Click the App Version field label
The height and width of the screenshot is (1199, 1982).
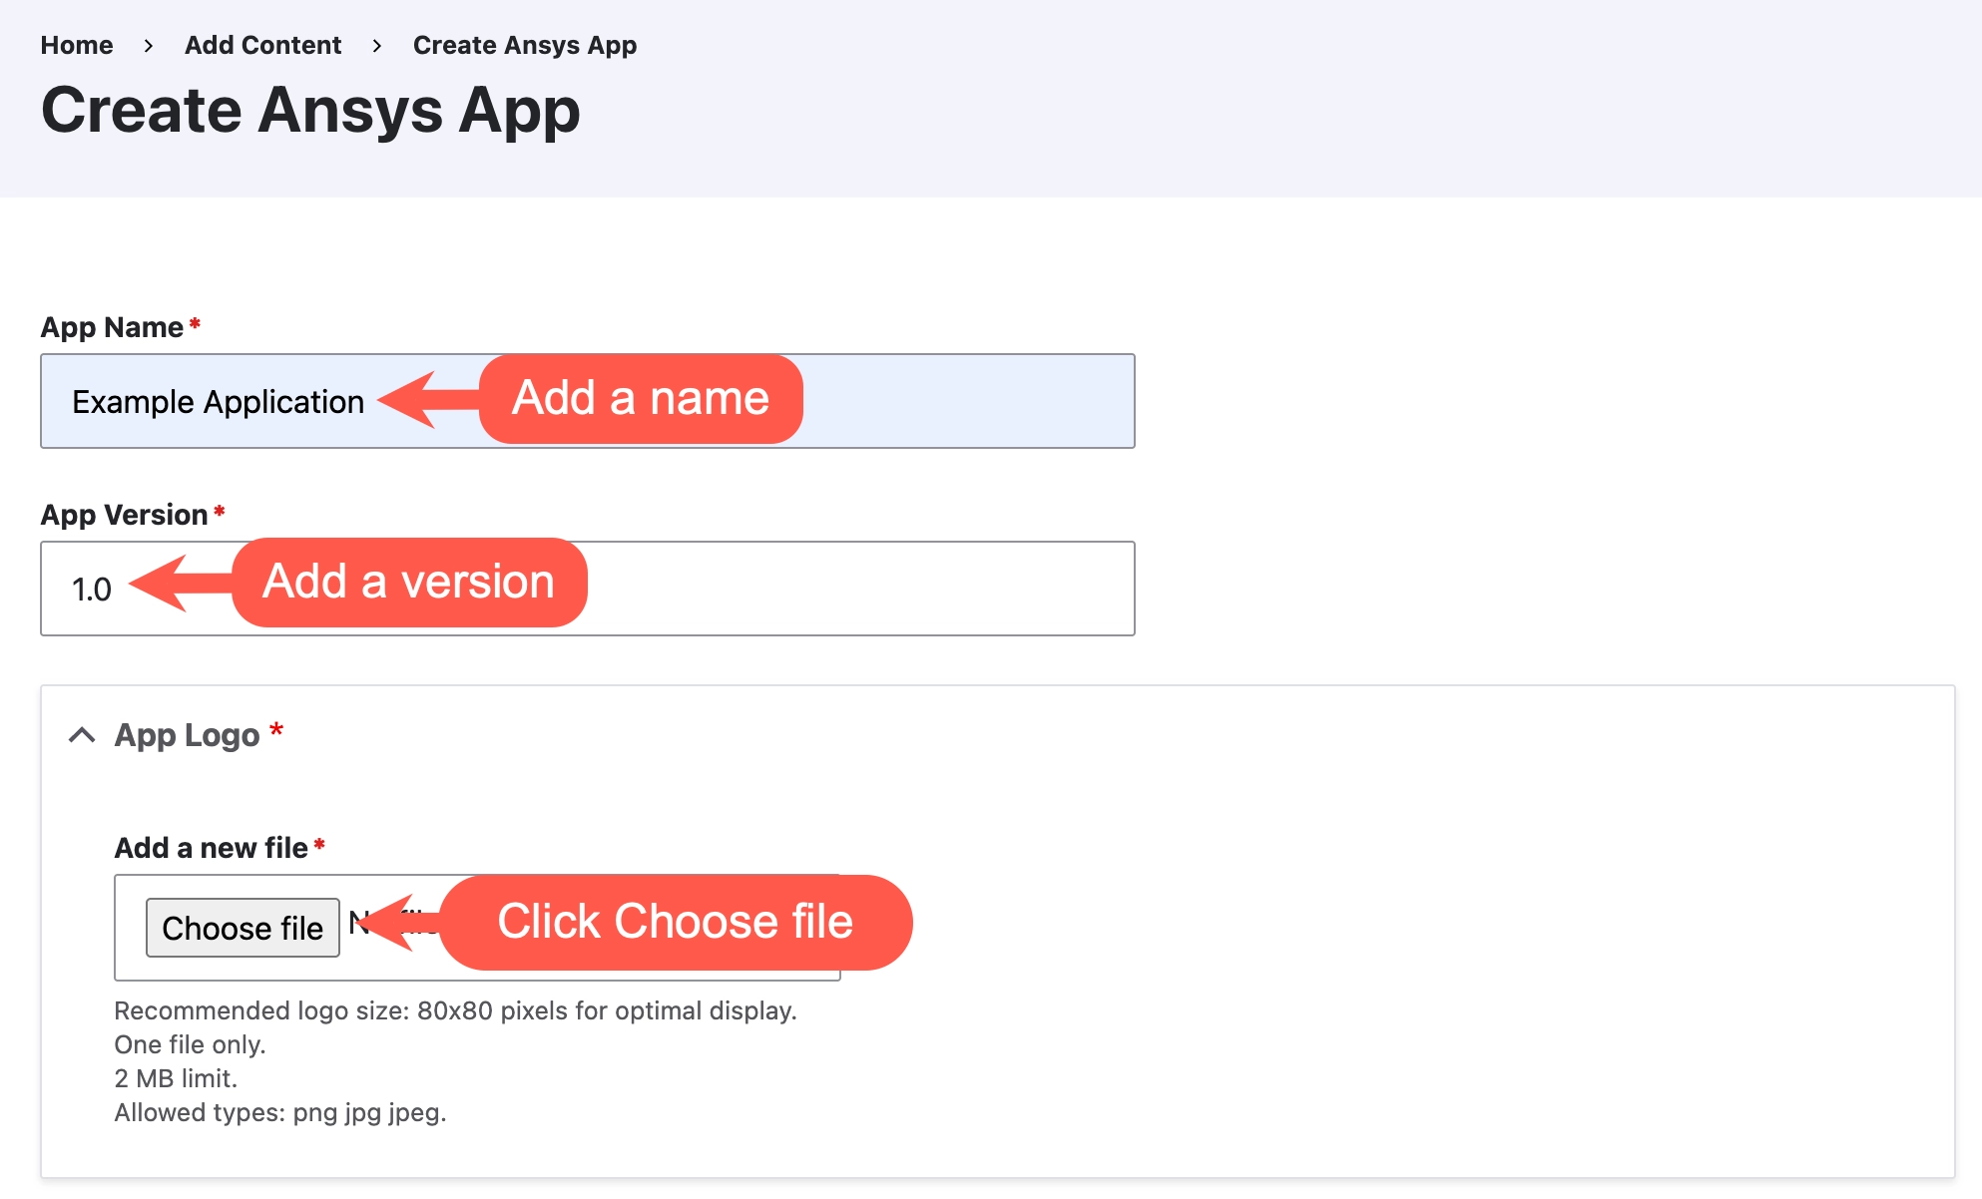click(124, 515)
